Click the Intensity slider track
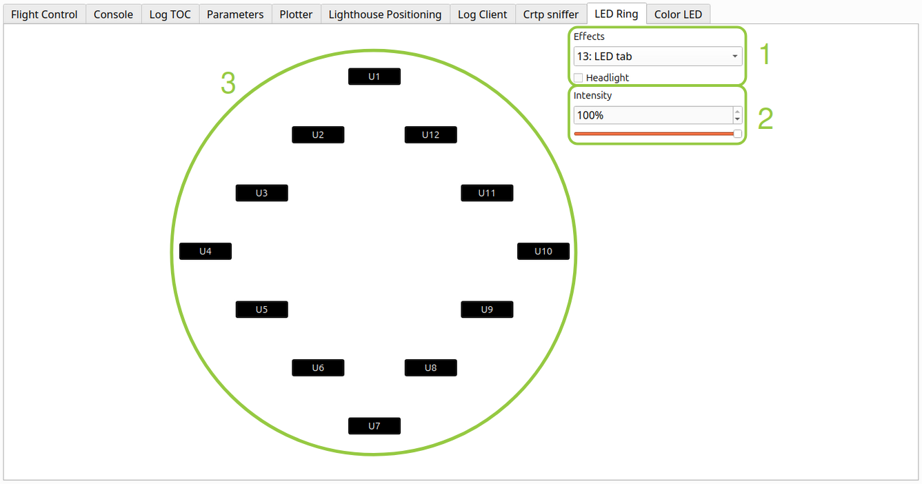The height and width of the screenshot is (484, 922). [x=655, y=134]
